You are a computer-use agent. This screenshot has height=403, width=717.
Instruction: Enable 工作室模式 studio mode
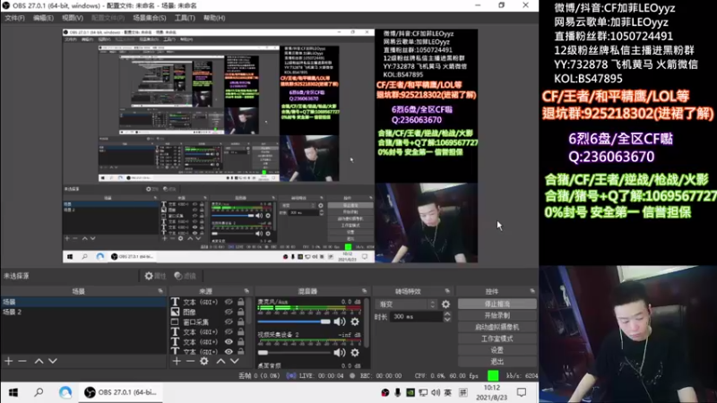tap(497, 339)
